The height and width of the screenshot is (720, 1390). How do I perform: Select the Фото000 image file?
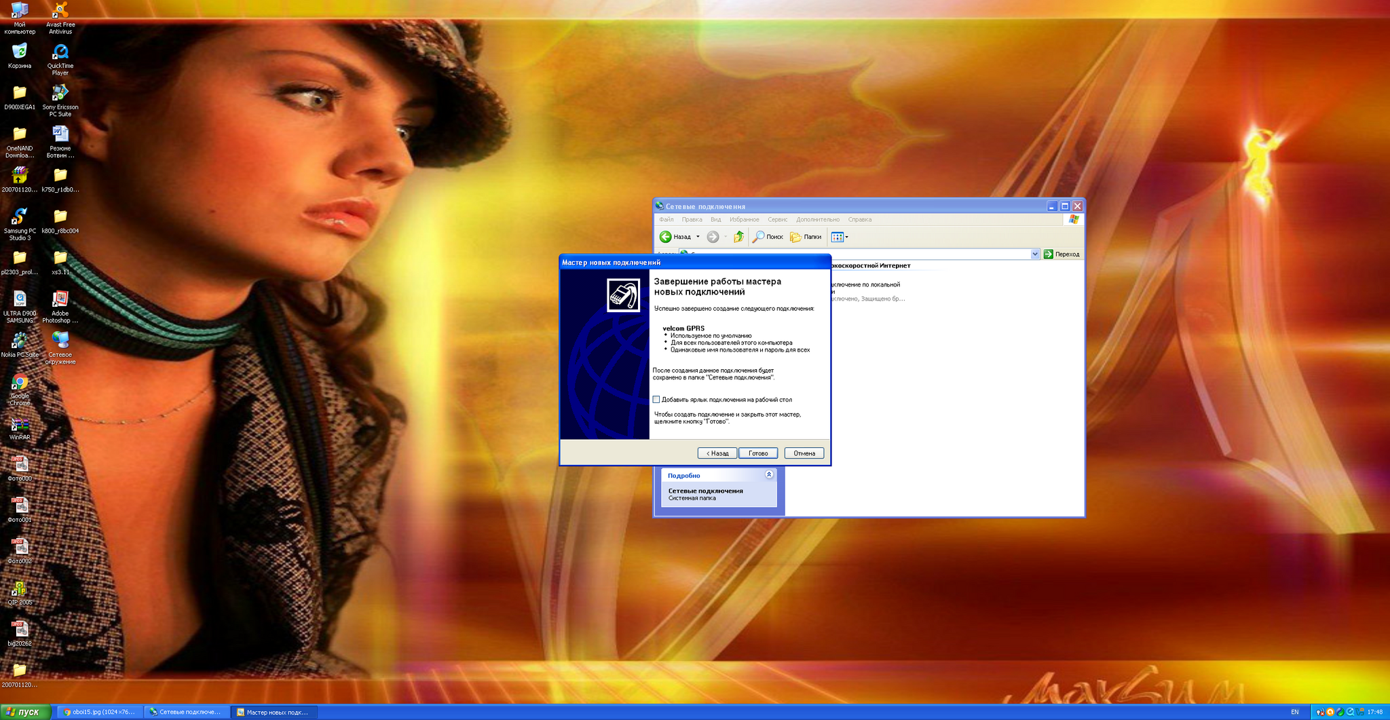(x=20, y=469)
